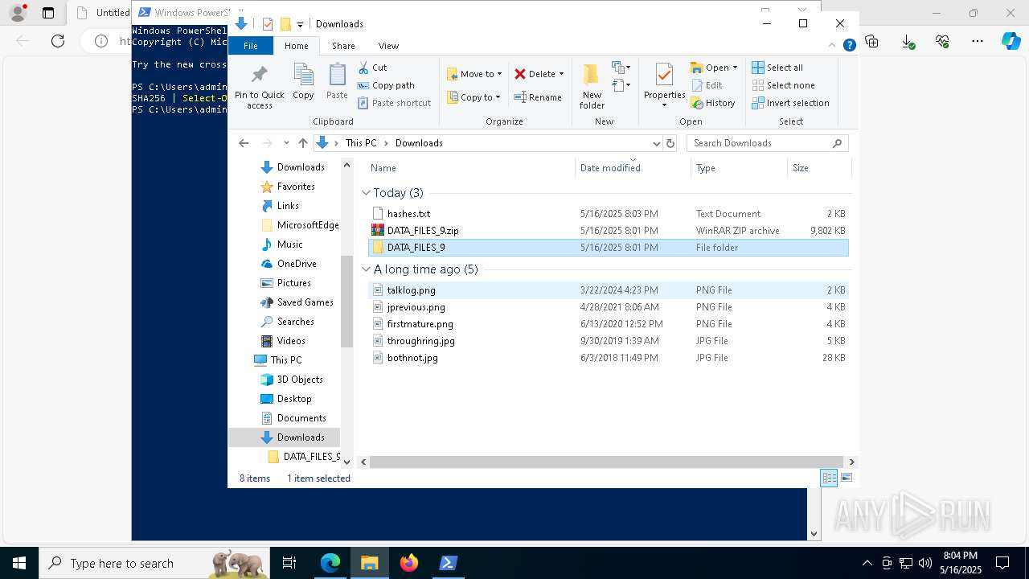Switch to Details view layout icon

[x=829, y=478]
